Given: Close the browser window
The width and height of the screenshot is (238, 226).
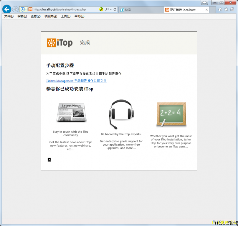Looking at the screenshot, I should (x=230, y=2).
